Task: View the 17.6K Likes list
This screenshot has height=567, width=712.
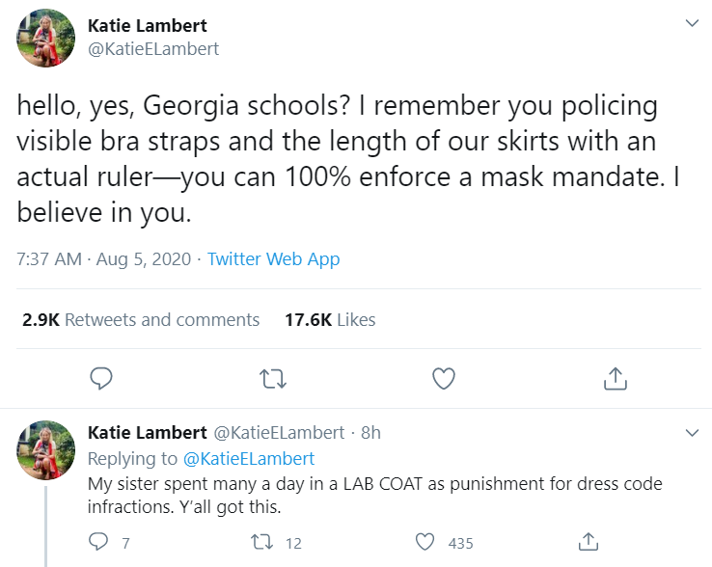Action: point(330,319)
